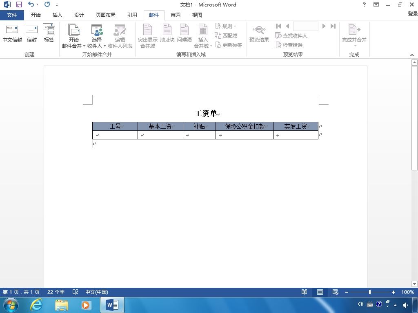Open the Insert Merge Field dropdown

pyautogui.click(x=203, y=36)
